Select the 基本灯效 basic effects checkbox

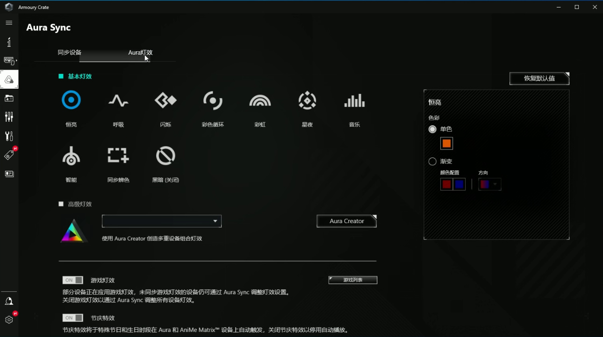coord(61,76)
